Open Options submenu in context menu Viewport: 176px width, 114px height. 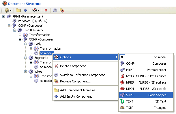86,57
